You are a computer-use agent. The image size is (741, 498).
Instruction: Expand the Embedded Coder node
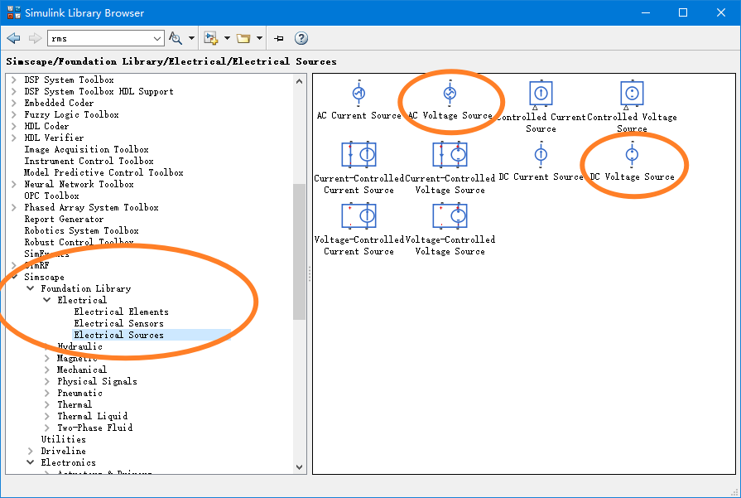click(x=14, y=103)
